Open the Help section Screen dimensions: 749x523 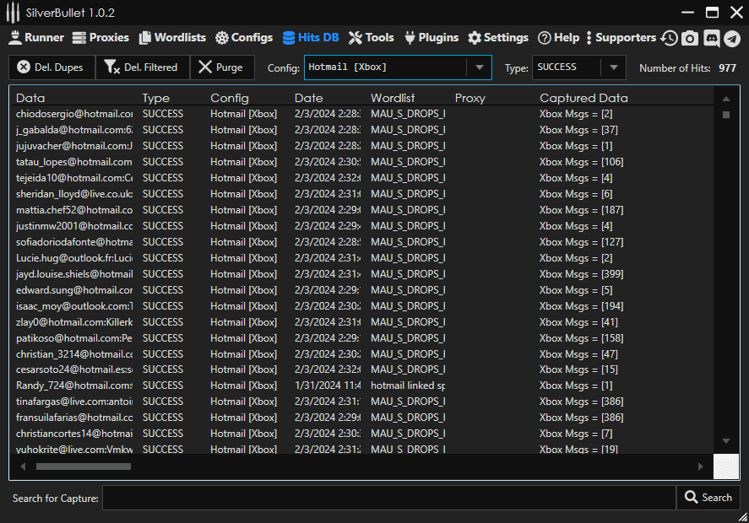[559, 38]
